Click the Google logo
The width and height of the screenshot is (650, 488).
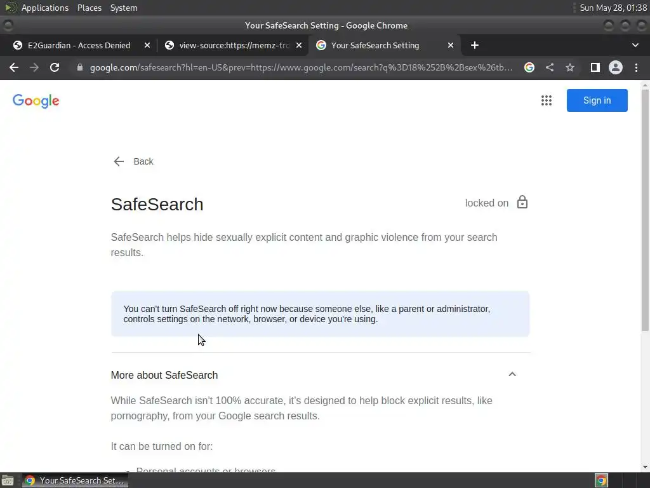(x=36, y=101)
